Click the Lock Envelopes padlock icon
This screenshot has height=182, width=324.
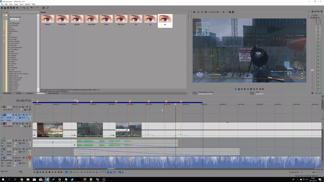[97, 172]
